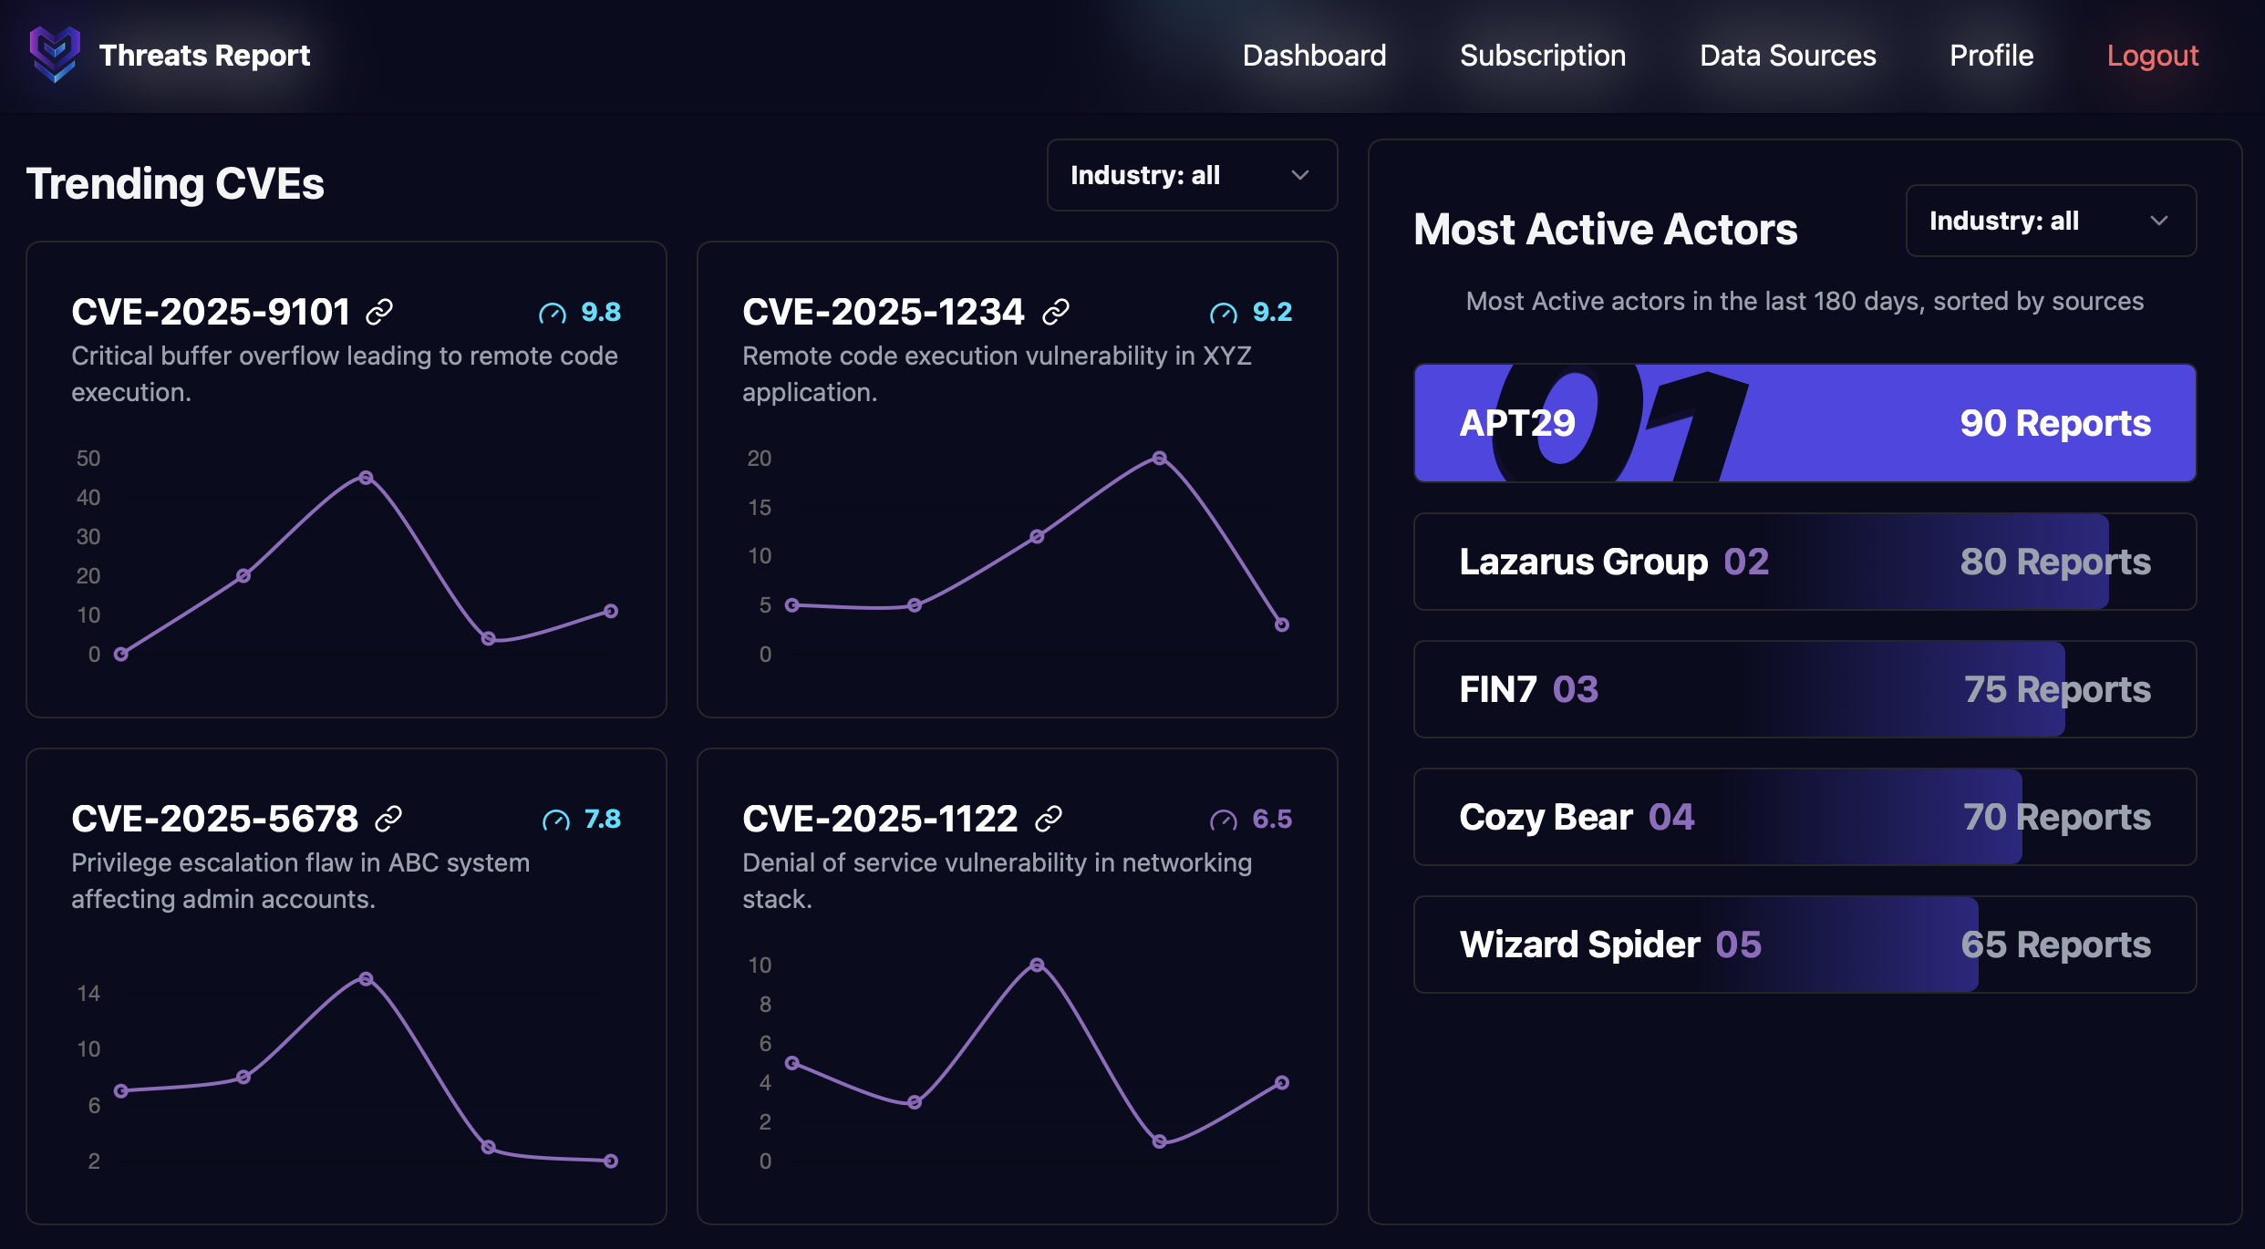Screen dimensions: 2265x1249
Task: Open the Profile link
Action: pos(1991,56)
